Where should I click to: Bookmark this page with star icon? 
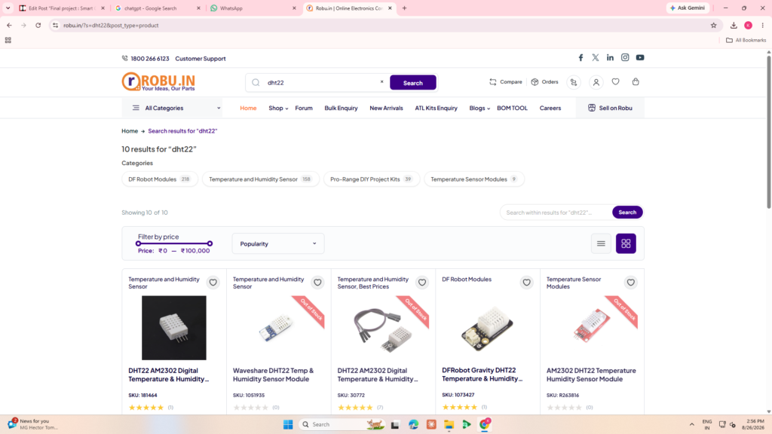click(713, 25)
